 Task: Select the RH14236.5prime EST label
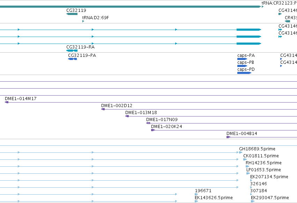click(x=263, y=163)
